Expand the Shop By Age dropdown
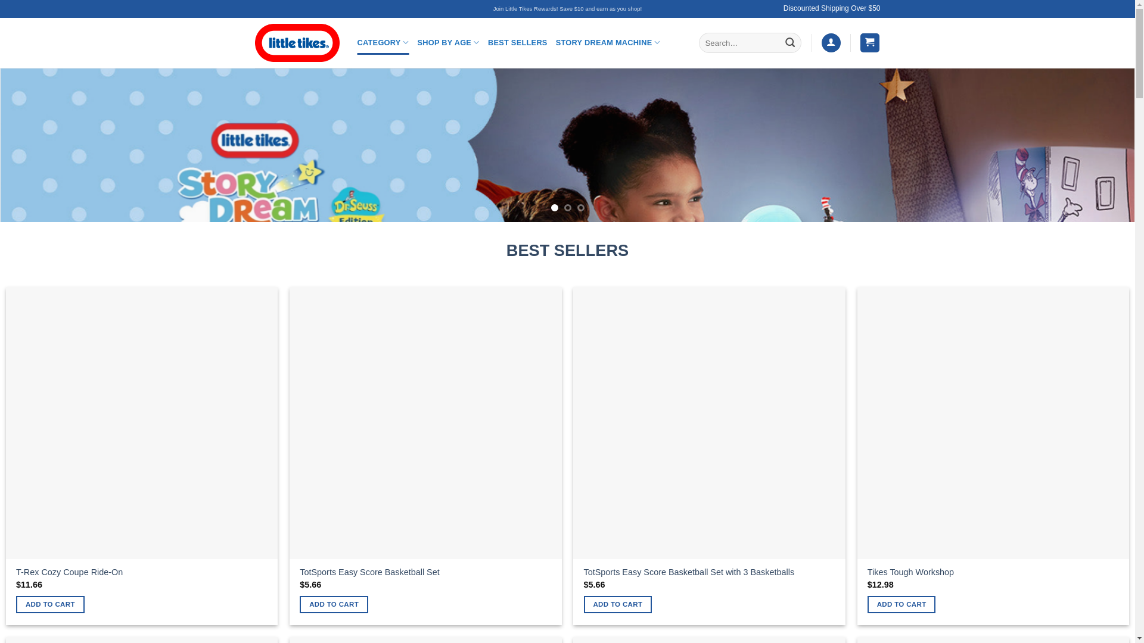Image resolution: width=1144 pixels, height=643 pixels. point(448,43)
